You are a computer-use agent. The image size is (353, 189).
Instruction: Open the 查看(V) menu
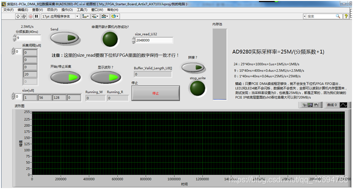[x=37, y=10]
